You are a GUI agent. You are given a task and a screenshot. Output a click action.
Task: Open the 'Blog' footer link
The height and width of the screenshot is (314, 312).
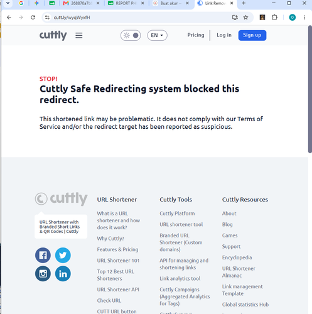point(227,225)
